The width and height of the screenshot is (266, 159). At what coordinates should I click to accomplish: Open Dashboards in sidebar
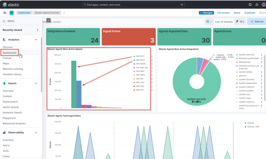click(10, 53)
